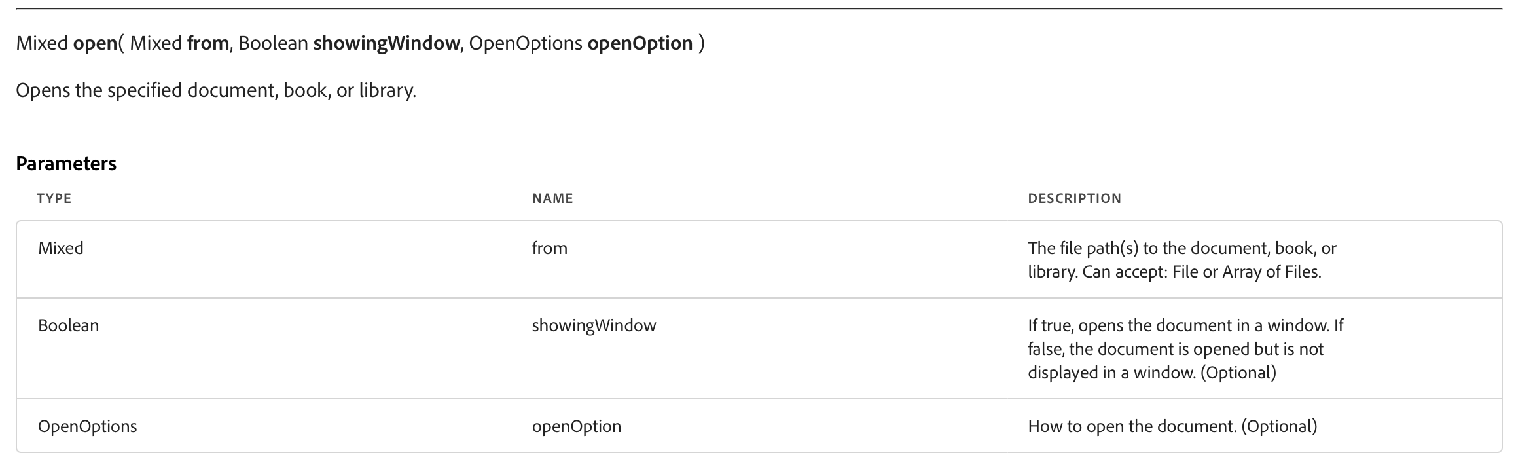Click the 'How to open the document' description
1533x457 pixels.
pyautogui.click(x=1172, y=426)
